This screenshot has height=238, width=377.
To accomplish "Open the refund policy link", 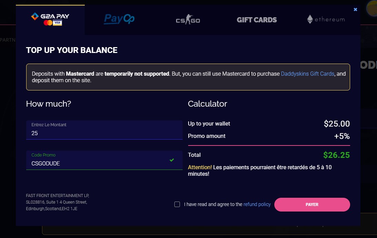I will click(257, 204).
